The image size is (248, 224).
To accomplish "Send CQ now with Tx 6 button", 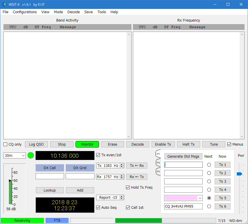I will (x=222, y=206).
